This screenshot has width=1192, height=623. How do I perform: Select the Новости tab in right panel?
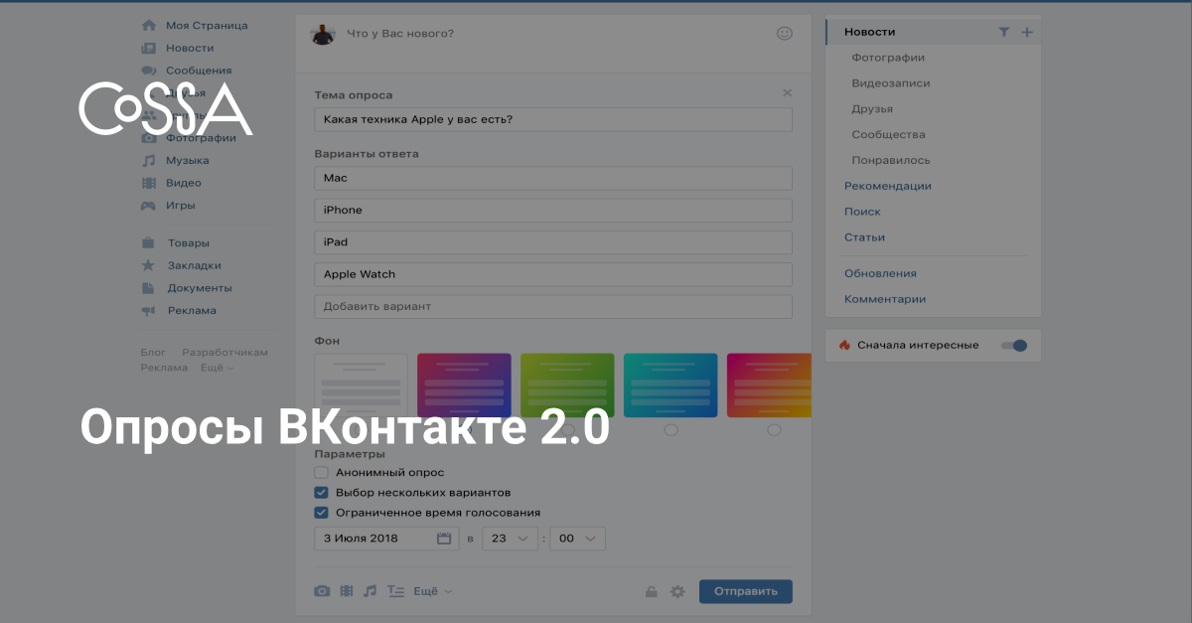[x=934, y=32]
